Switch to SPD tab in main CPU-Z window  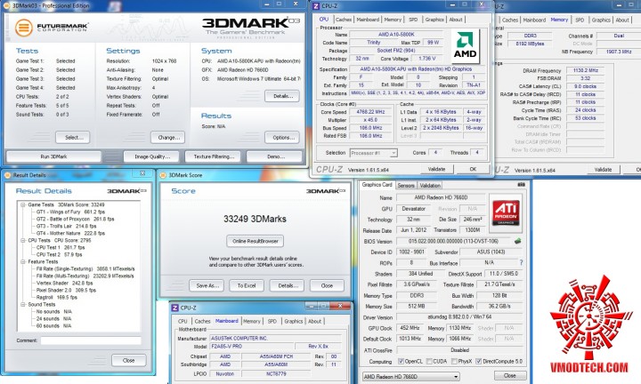413,20
